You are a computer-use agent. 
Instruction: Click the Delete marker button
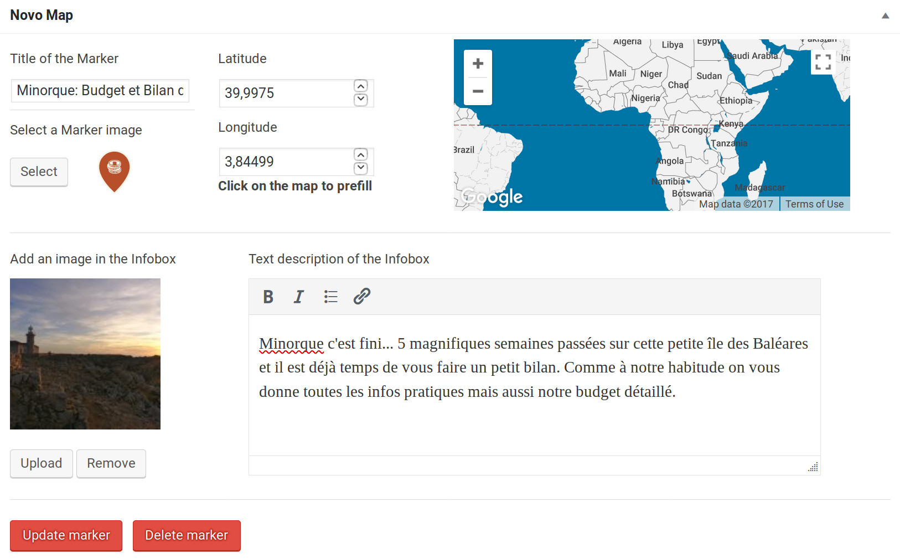tap(187, 535)
